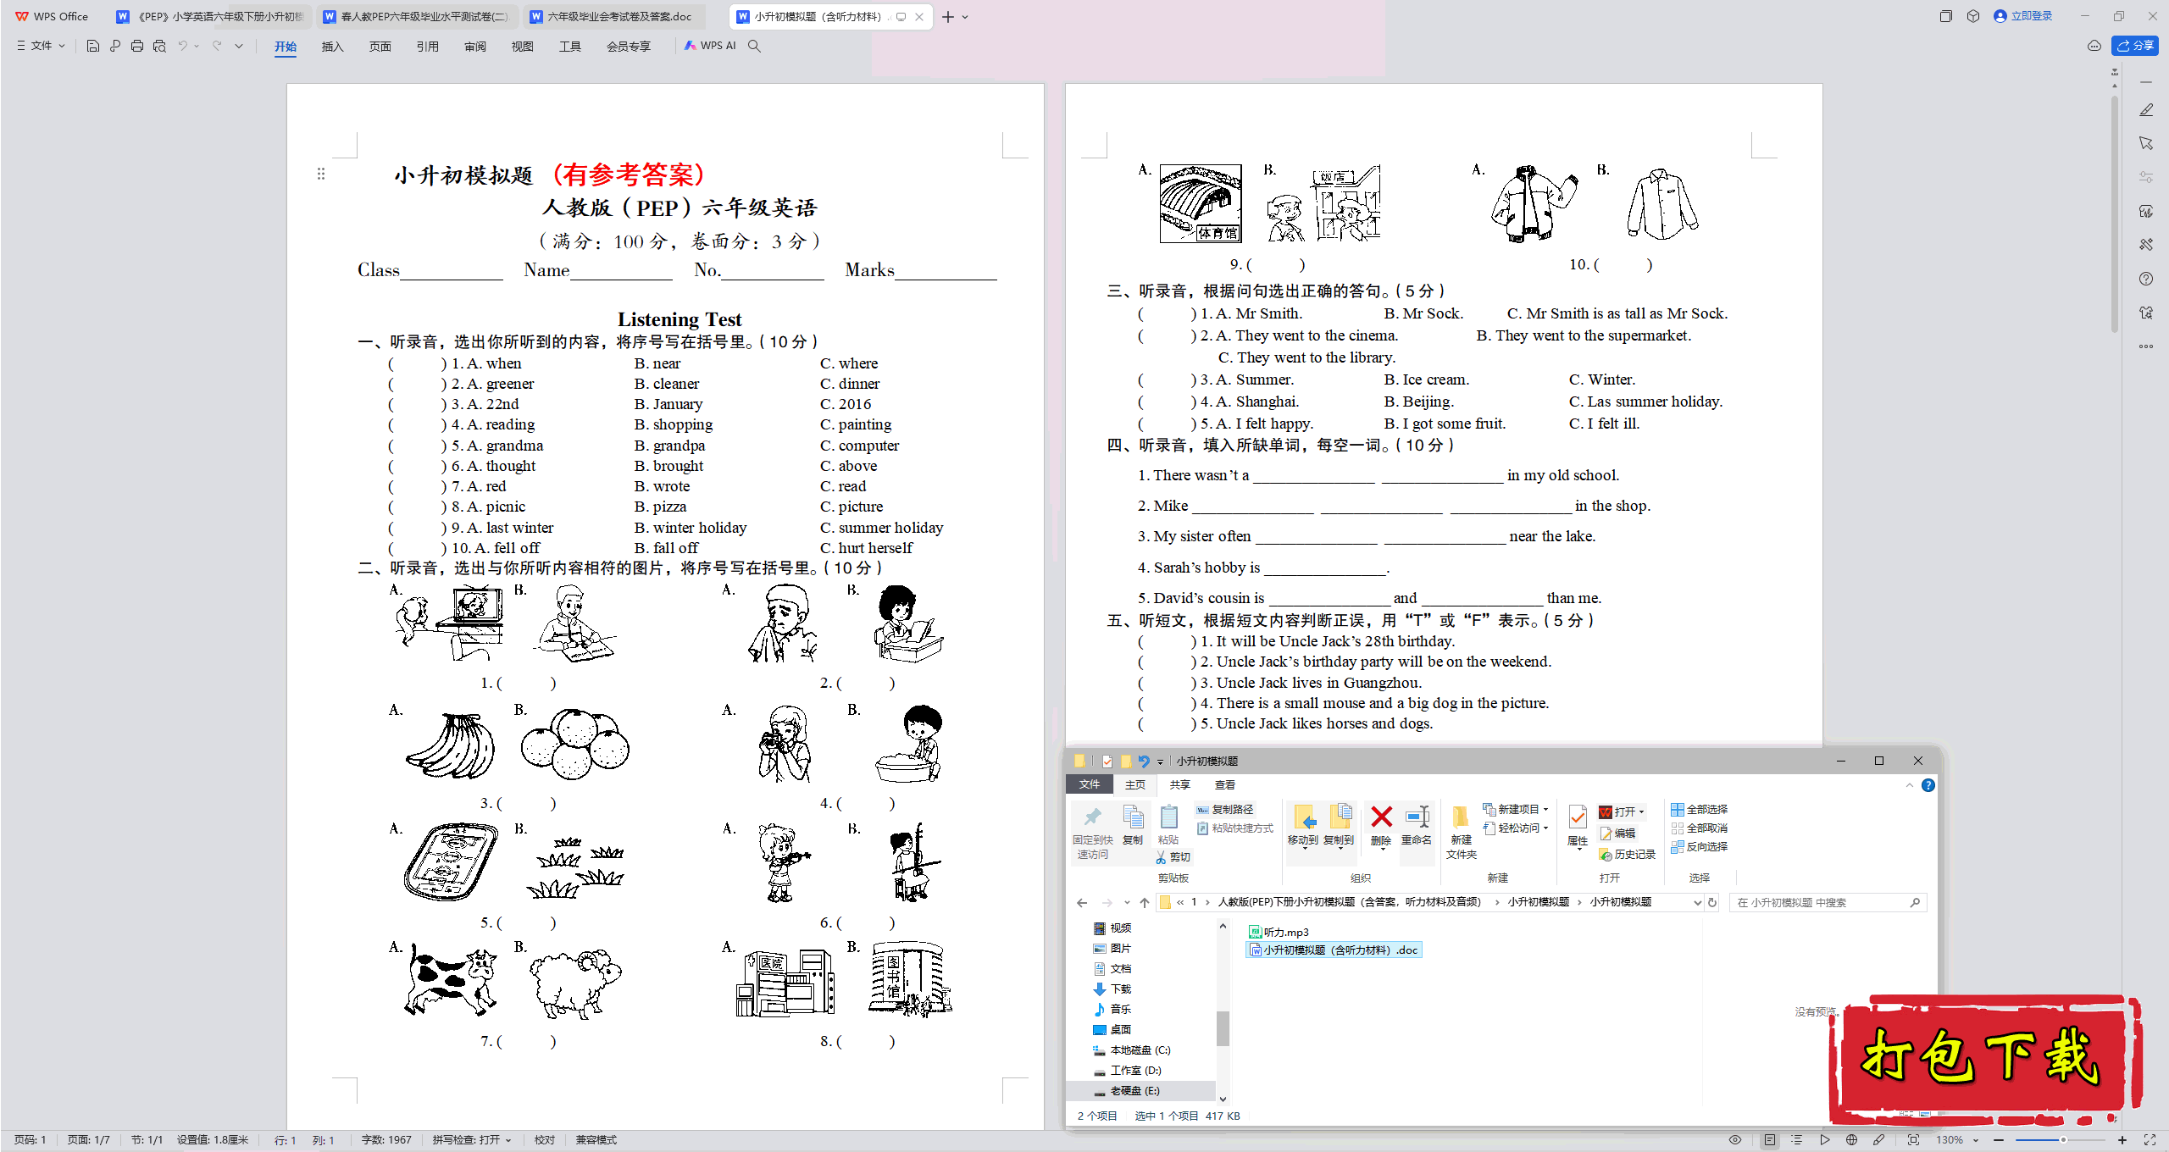Click 复制路径 in Explorer ribbon

(1225, 810)
